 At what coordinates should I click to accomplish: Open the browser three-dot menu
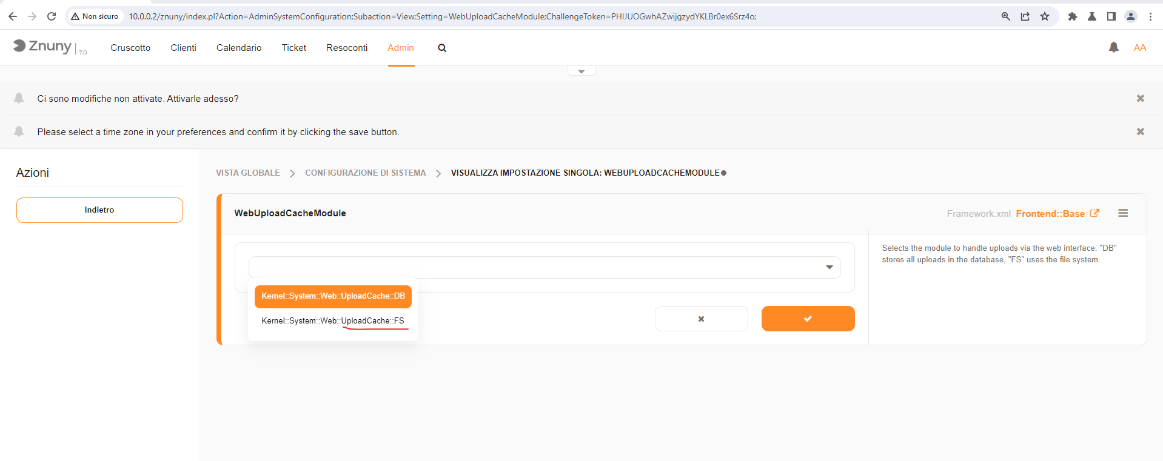point(1150,16)
